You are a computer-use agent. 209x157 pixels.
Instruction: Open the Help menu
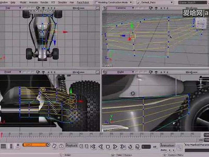[13, 2]
